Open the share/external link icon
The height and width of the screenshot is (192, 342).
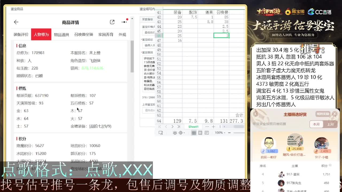(112, 22)
